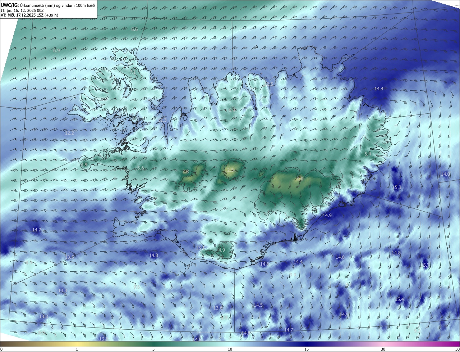Select the 12.2 value west of Iceland
This screenshot has height=352, width=460.
(69, 133)
